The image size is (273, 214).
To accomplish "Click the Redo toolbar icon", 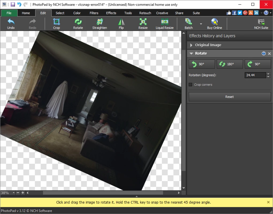I will pos(32,24).
